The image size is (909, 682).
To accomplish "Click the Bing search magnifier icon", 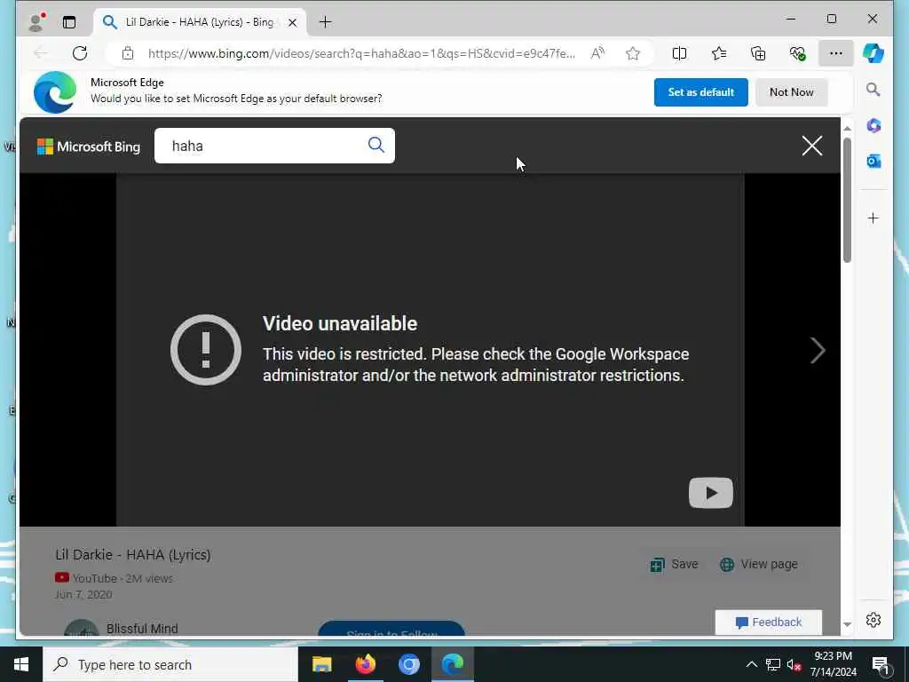I will (x=376, y=145).
